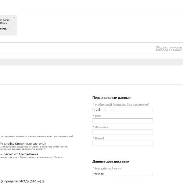Click into the E-mail input field

(123, 143)
